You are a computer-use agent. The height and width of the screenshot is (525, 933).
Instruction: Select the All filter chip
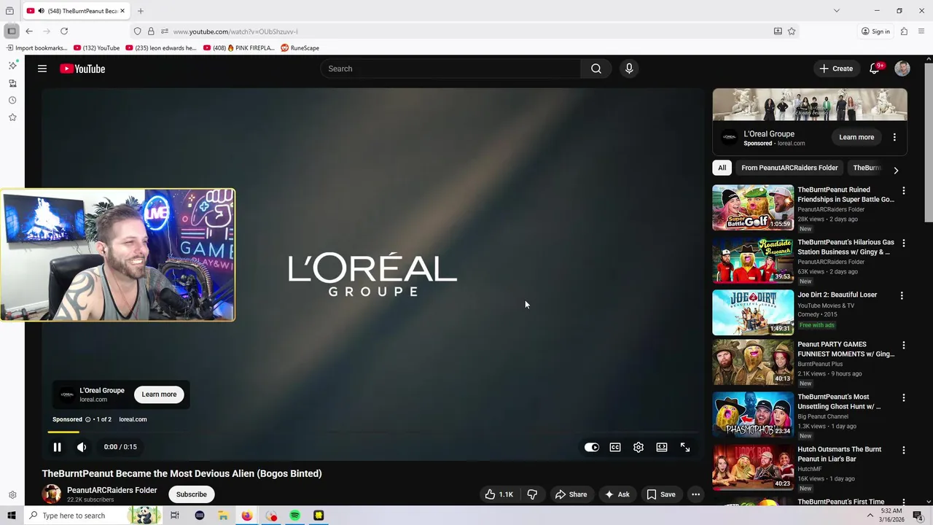click(x=722, y=168)
